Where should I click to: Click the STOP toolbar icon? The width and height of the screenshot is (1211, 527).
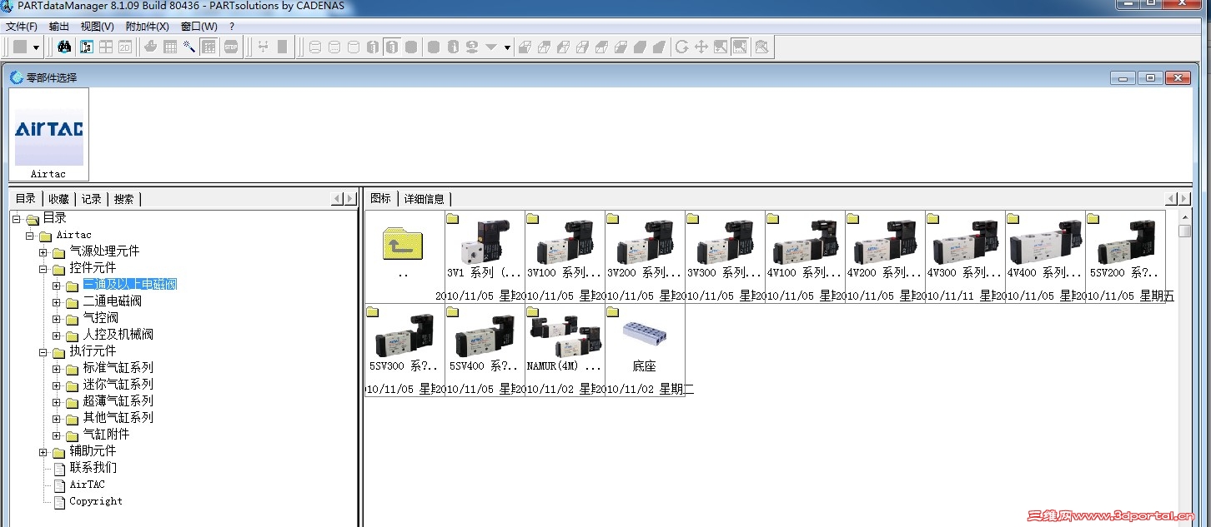coord(231,47)
